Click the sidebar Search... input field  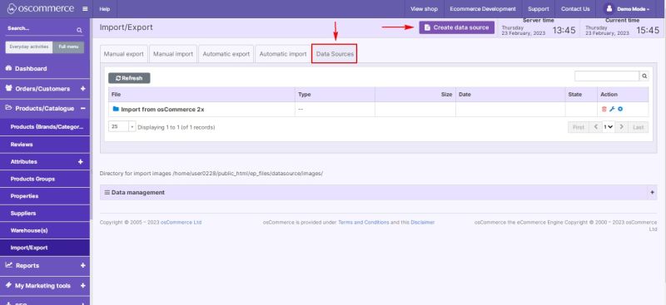40,29
